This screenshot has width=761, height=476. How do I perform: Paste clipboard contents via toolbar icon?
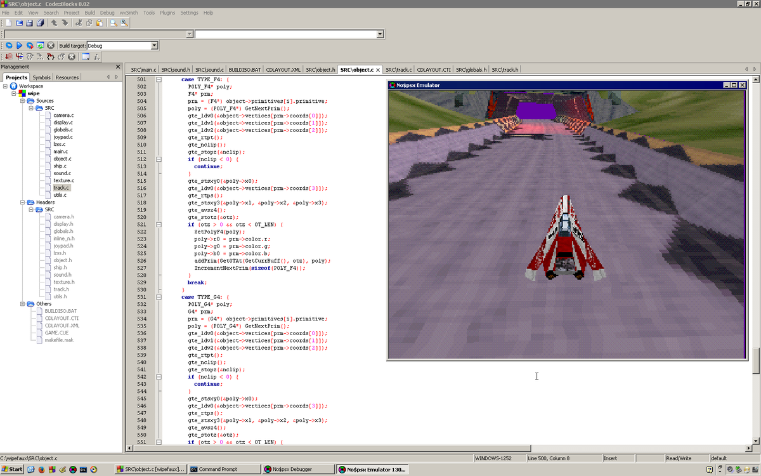click(x=99, y=22)
